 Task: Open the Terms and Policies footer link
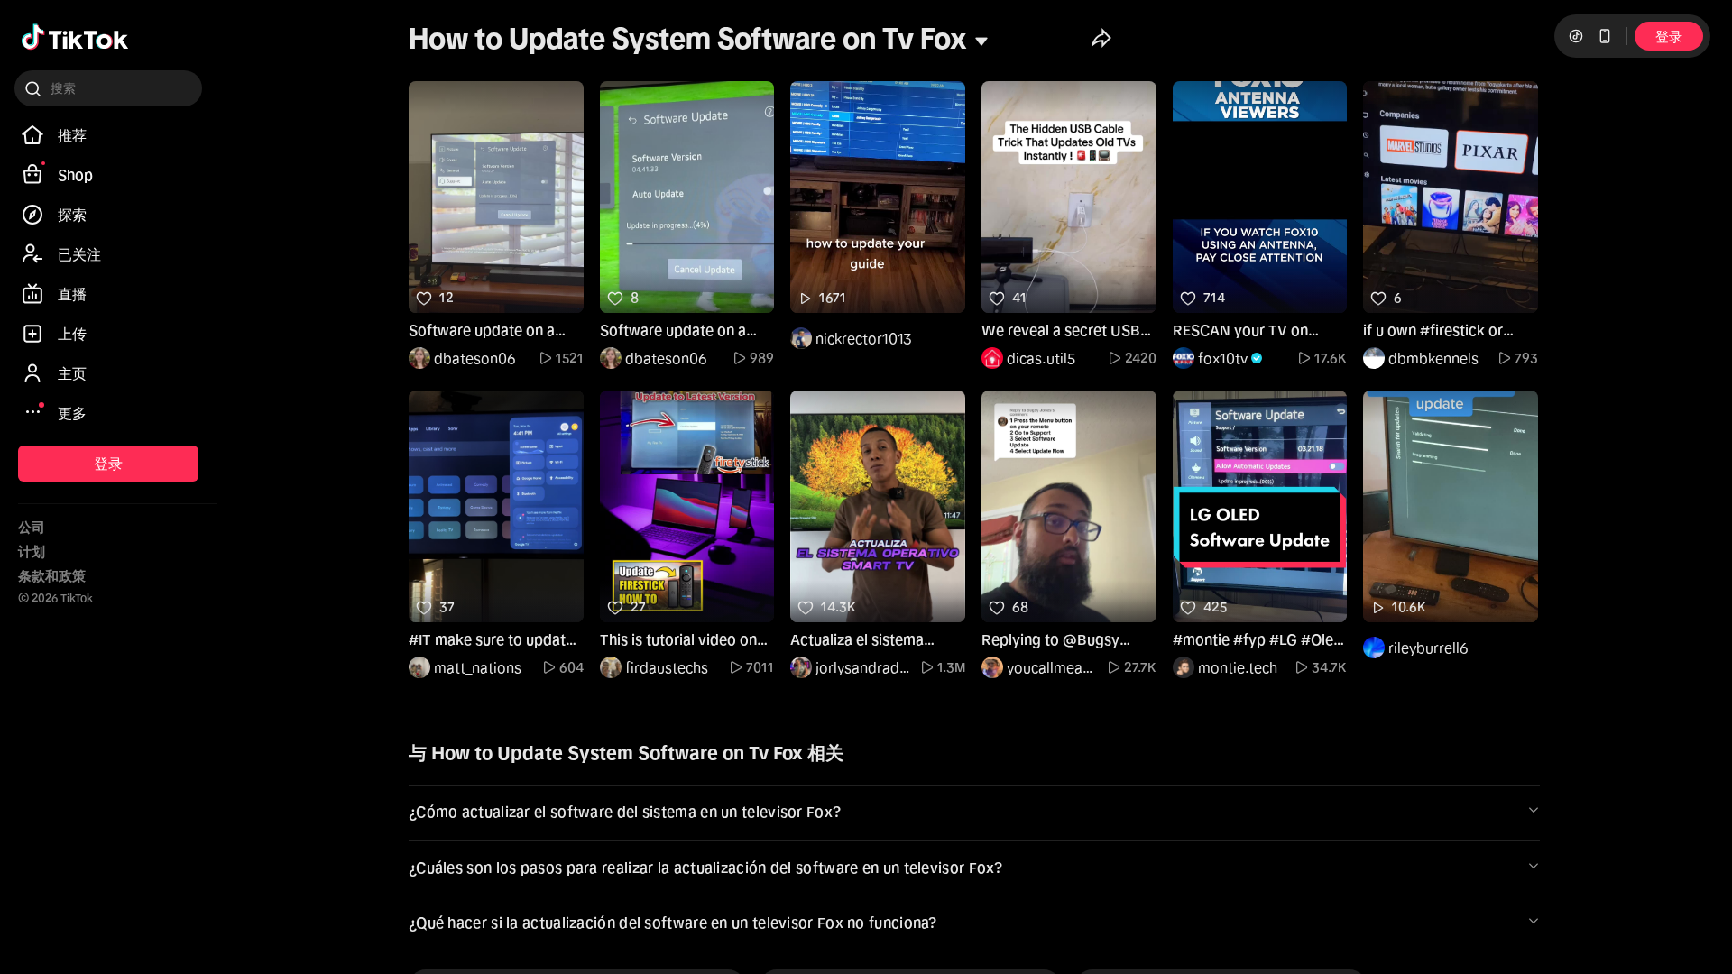(x=51, y=576)
